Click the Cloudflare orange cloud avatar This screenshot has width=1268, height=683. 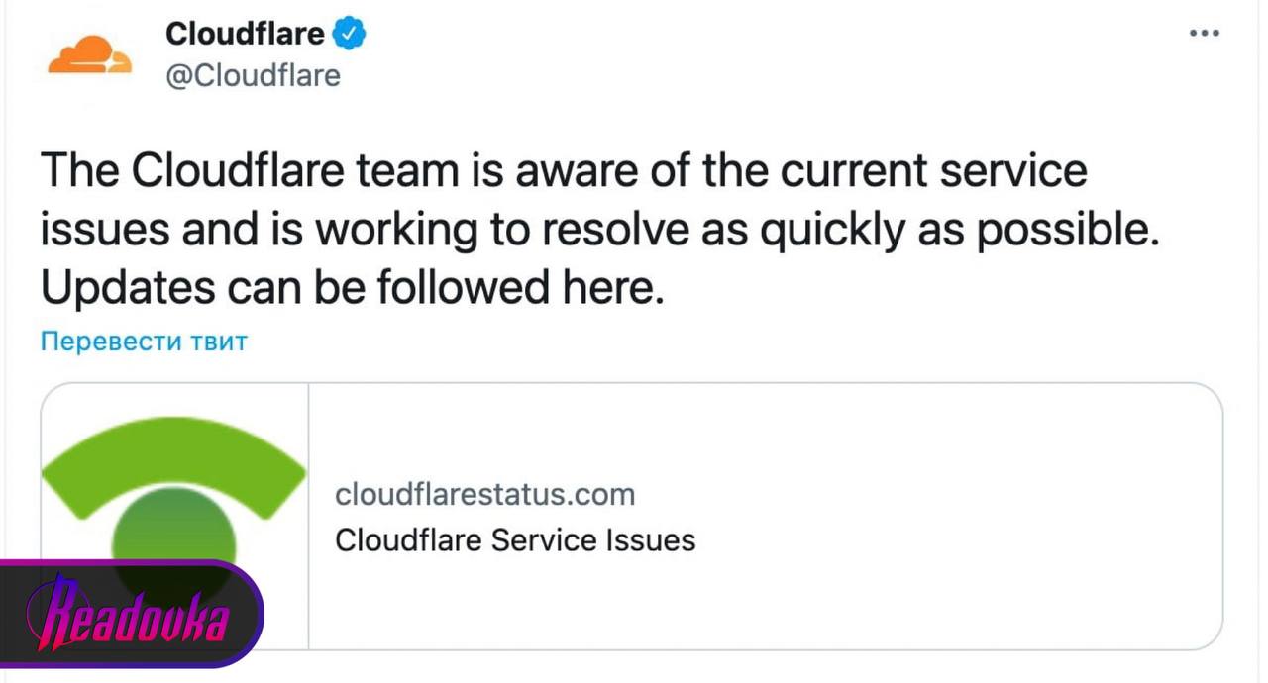(89, 54)
